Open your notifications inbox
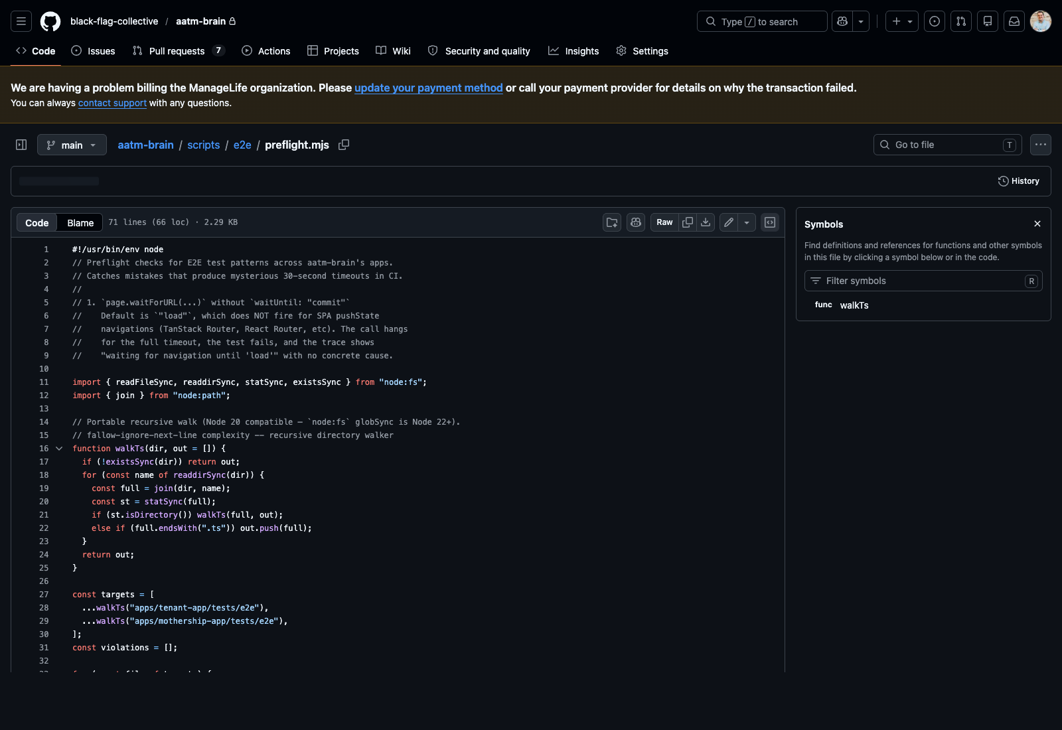Viewport: 1062px width, 730px height. click(1014, 21)
